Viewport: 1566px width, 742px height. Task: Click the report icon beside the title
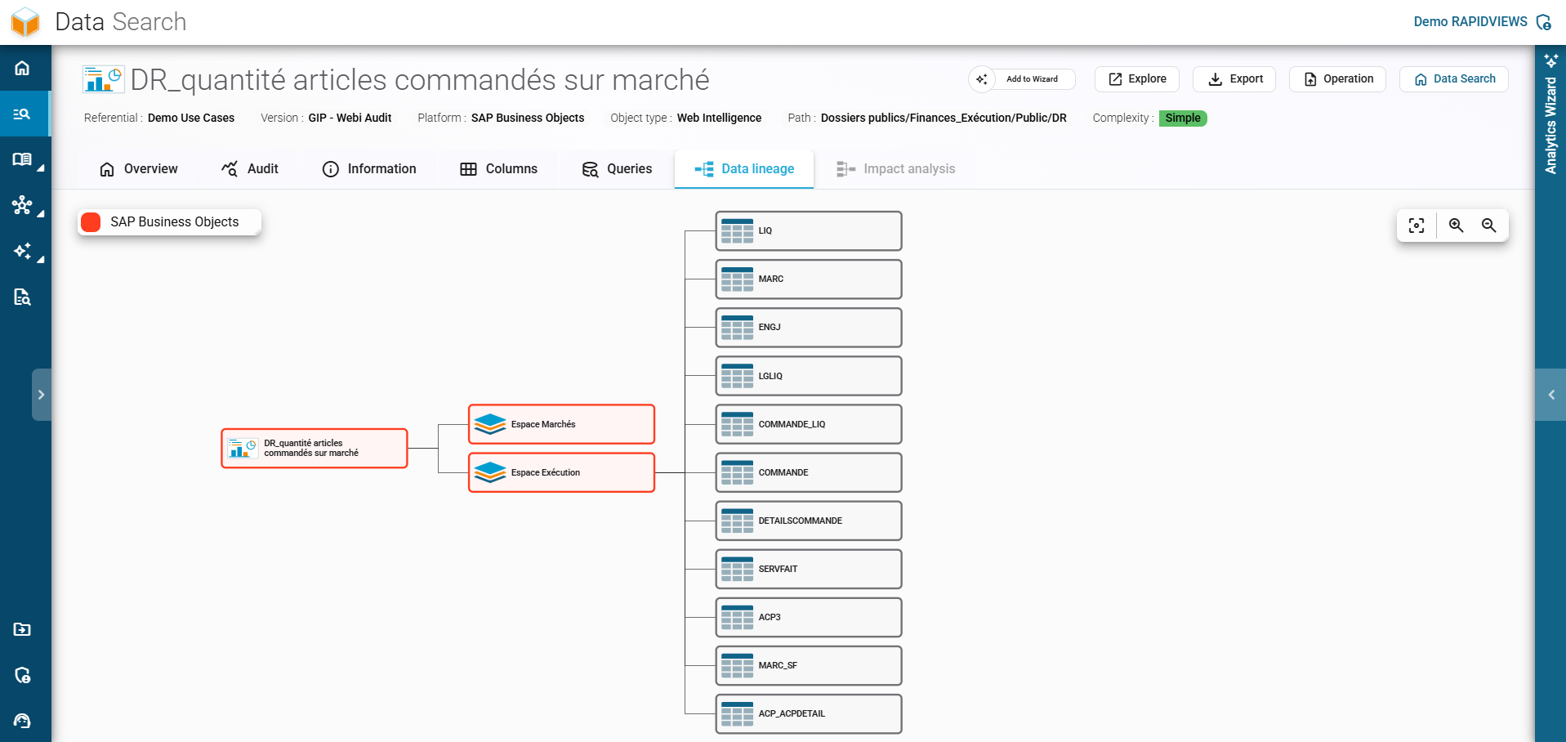pos(103,79)
